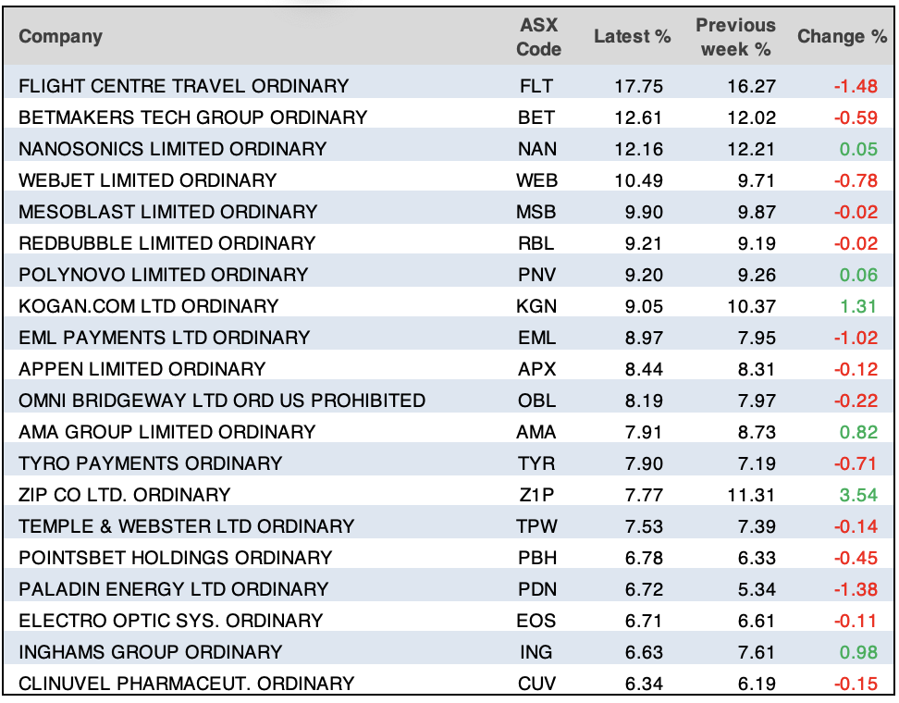Select the Change % column header
899x703 pixels.
click(842, 37)
